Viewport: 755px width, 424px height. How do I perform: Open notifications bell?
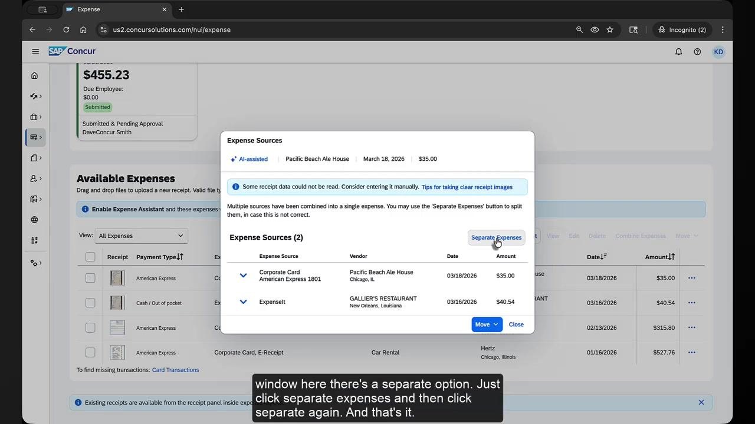pos(678,52)
